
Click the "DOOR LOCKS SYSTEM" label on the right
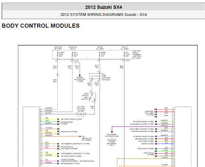[148, 154]
